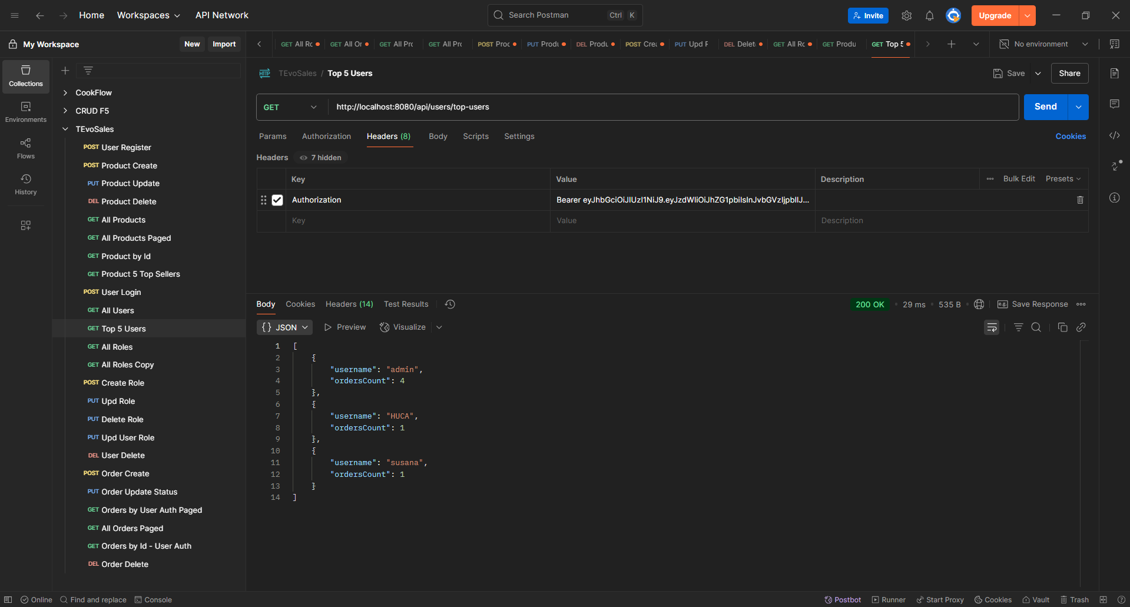Open the user avatar menu
Image resolution: width=1130 pixels, height=607 pixels.
tap(953, 16)
